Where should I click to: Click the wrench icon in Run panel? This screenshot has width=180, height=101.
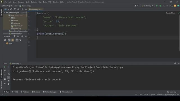pyautogui.click(x=5, y=70)
